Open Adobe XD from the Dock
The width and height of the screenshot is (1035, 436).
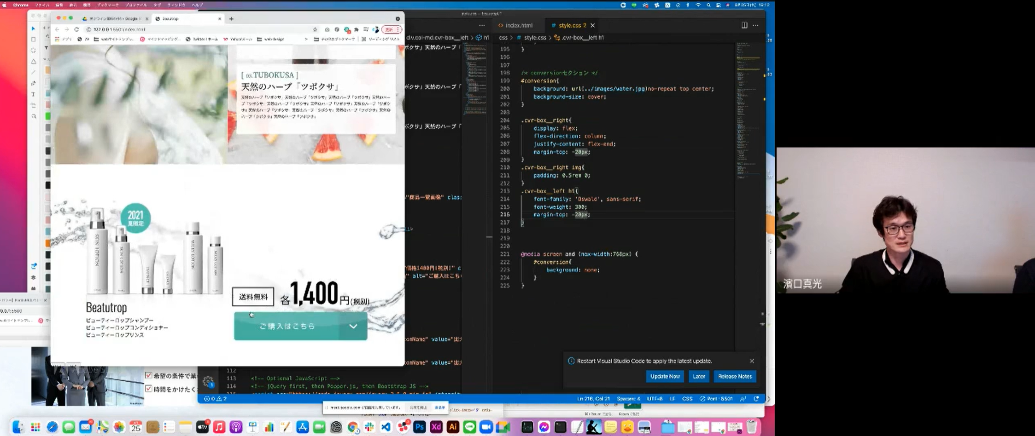(x=436, y=427)
